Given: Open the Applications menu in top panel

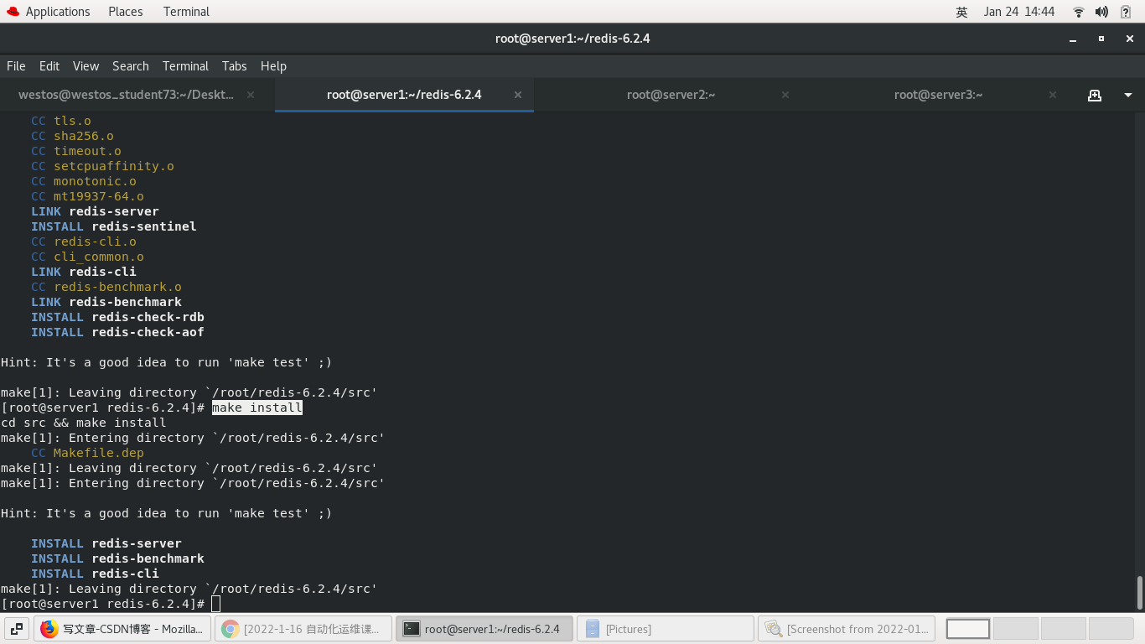Looking at the screenshot, I should point(48,12).
